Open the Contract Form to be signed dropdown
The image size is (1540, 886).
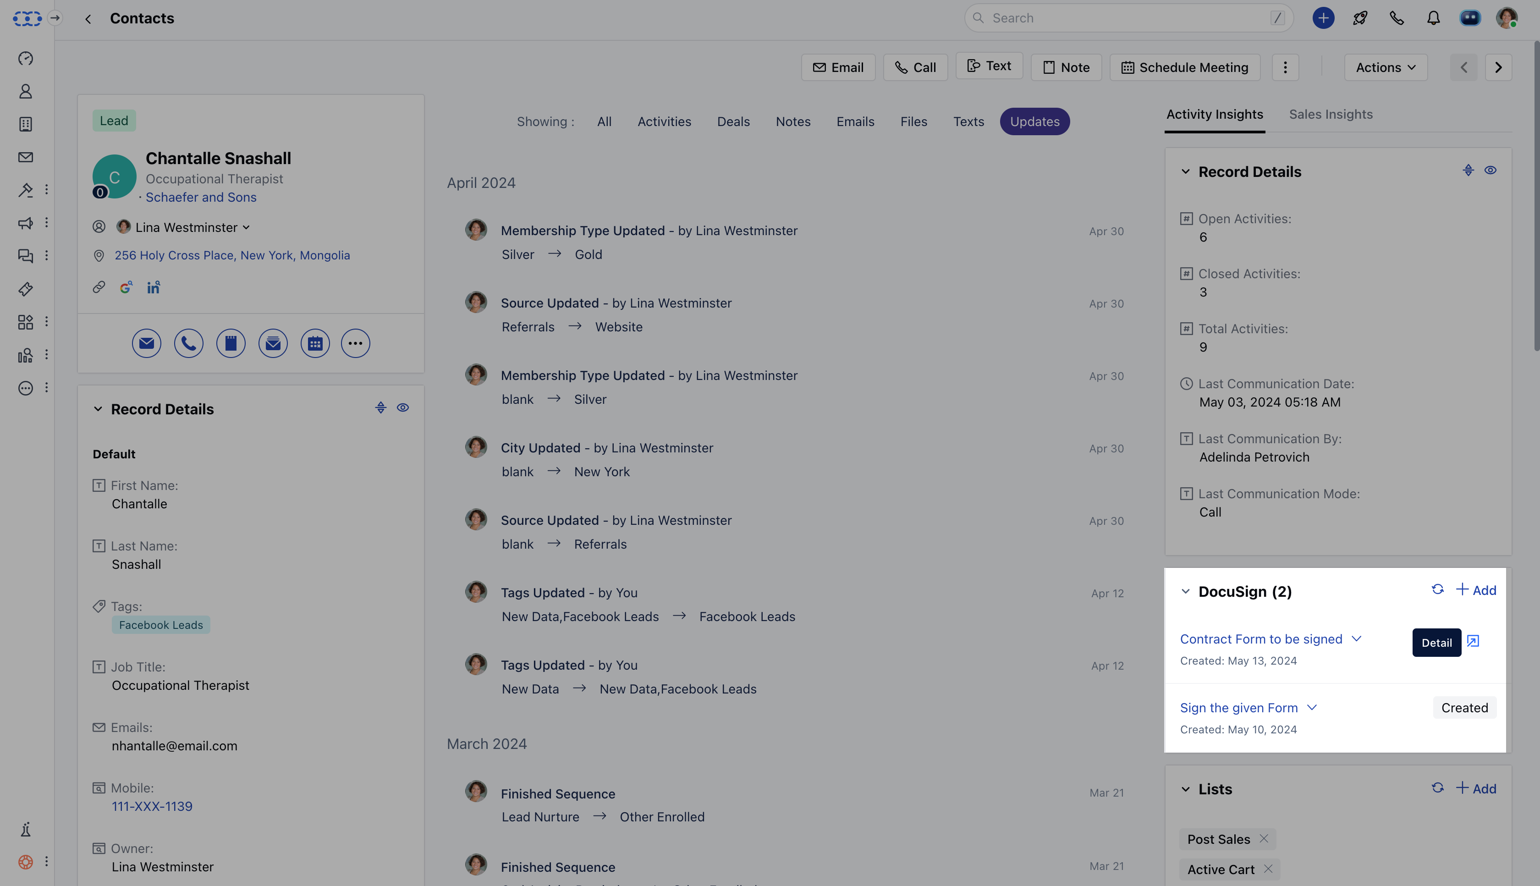[1356, 639]
